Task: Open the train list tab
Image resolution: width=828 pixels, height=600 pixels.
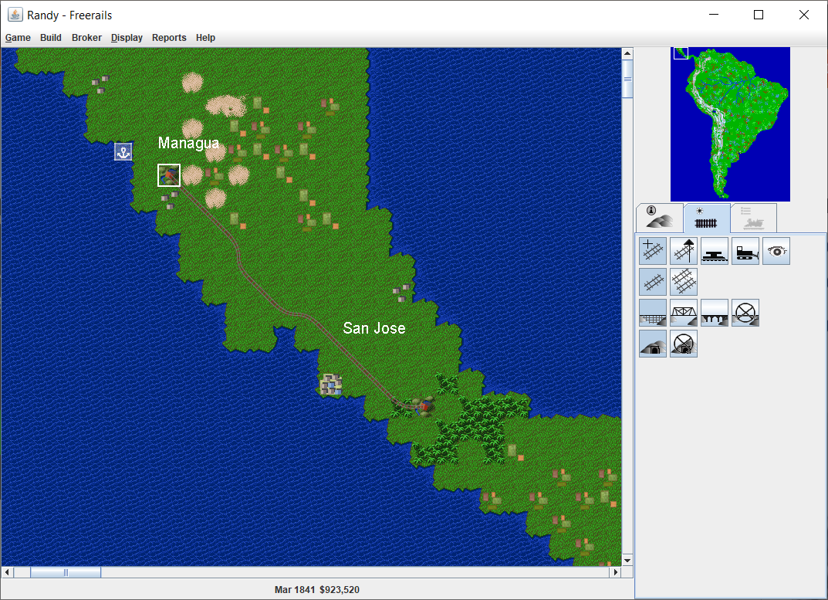Action: 754,218
